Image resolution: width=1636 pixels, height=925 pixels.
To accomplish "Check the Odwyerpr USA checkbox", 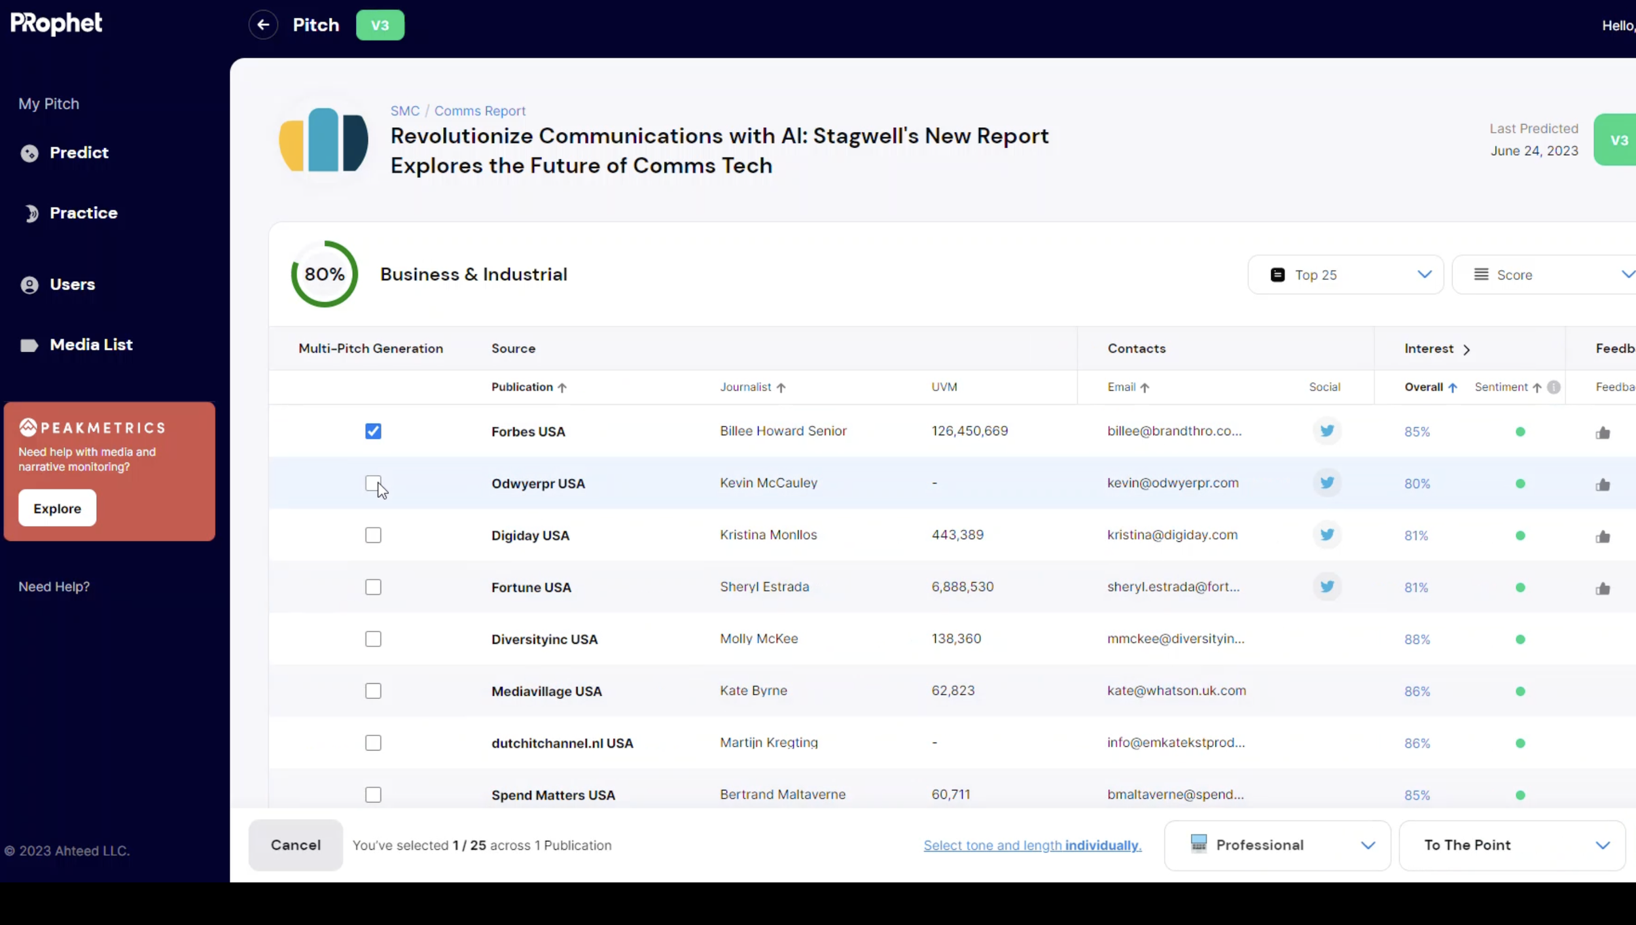I will (x=373, y=483).
